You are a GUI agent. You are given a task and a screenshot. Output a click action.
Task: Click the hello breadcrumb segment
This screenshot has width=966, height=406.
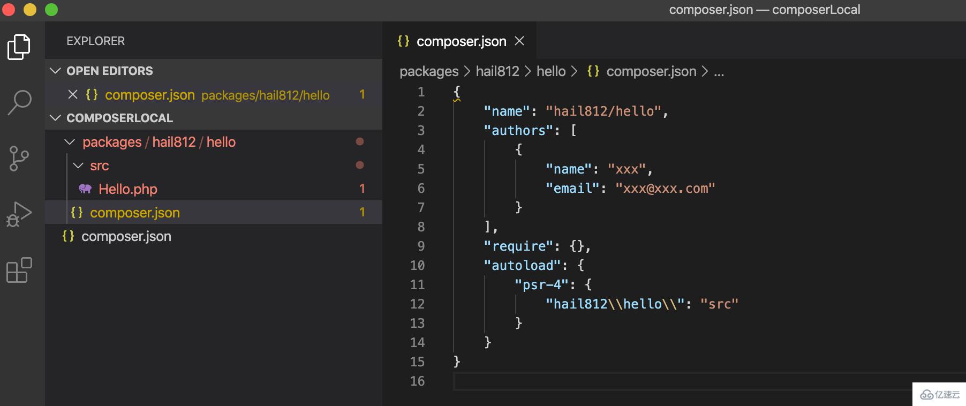[551, 71]
